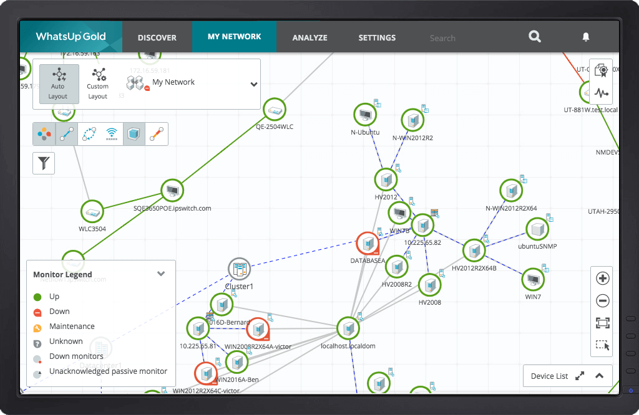Collapse the Monitor Legend panel

tap(161, 274)
